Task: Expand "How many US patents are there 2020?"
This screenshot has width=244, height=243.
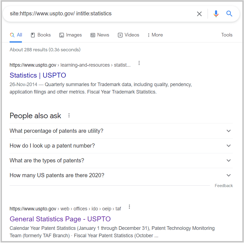Action: [x=121, y=175]
